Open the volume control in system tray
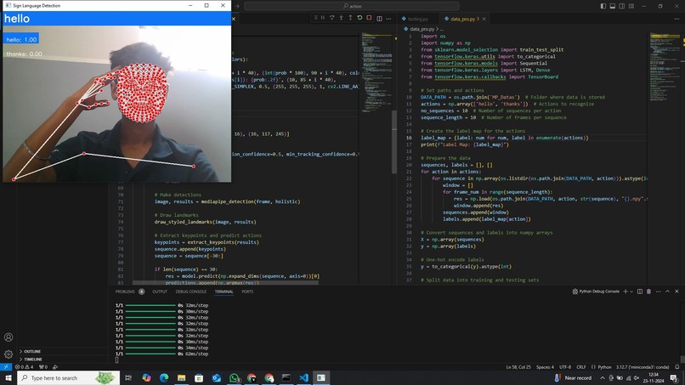Screen dimensions: 685x385 pyautogui.click(x=637, y=378)
